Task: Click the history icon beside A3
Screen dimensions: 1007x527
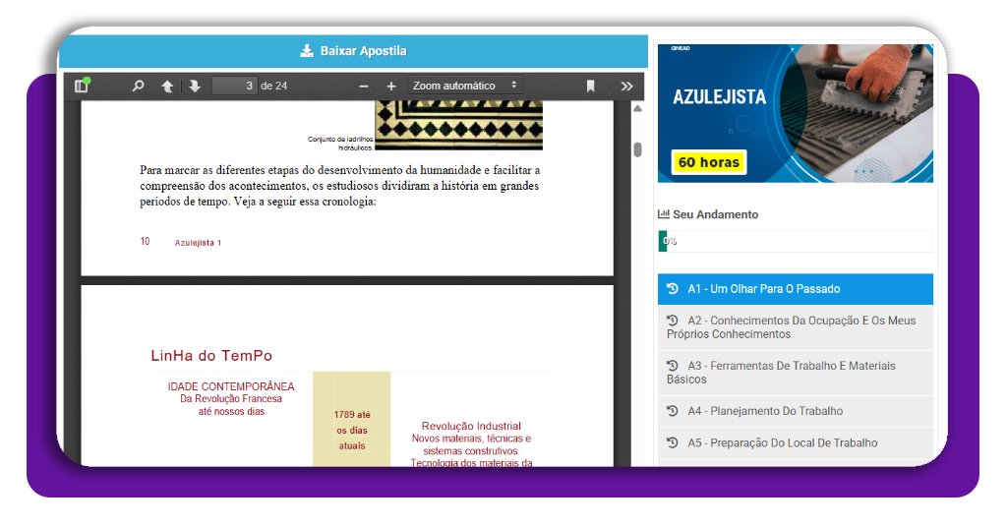Action: (673, 365)
